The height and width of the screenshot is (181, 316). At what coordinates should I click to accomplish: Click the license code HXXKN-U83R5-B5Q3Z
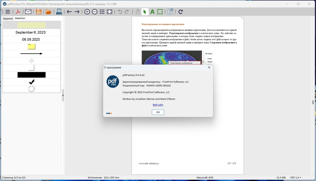tap(159, 86)
